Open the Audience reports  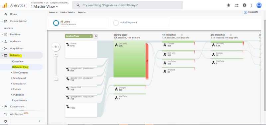[x=15, y=41]
